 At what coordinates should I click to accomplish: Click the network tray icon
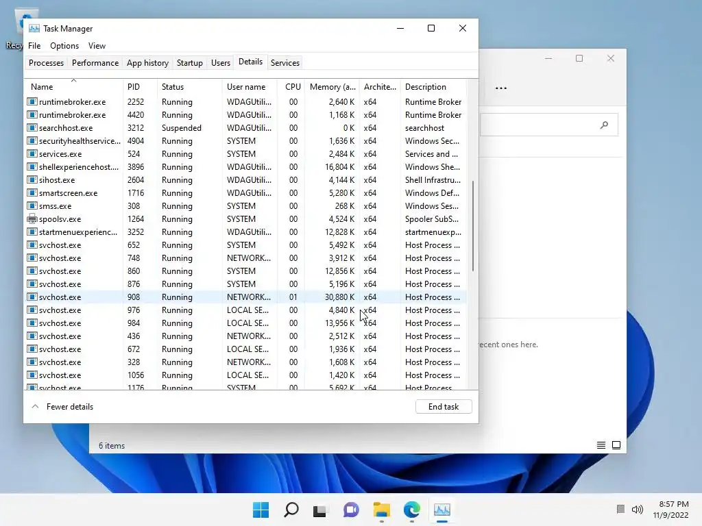pos(620,509)
